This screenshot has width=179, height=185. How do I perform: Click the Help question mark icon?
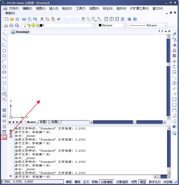tap(135, 19)
